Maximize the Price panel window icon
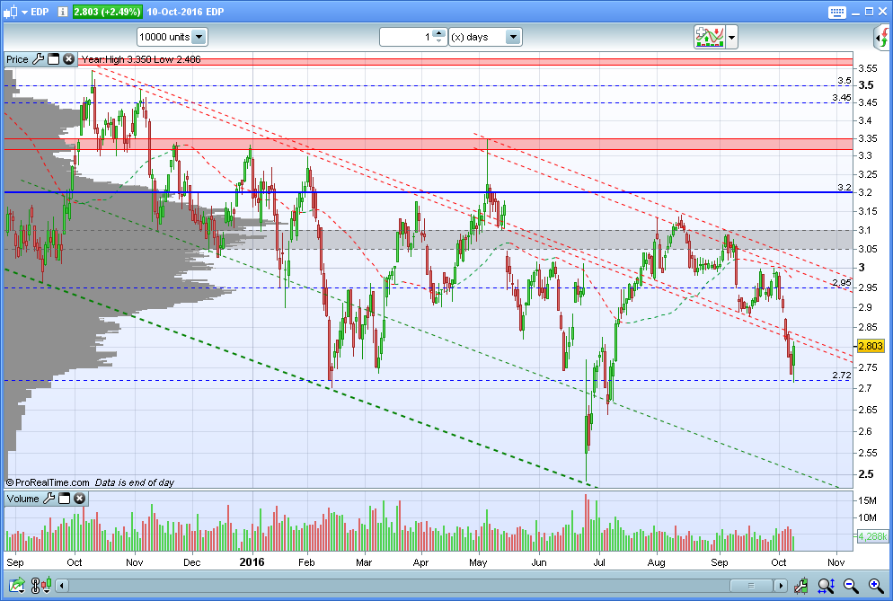 click(54, 58)
